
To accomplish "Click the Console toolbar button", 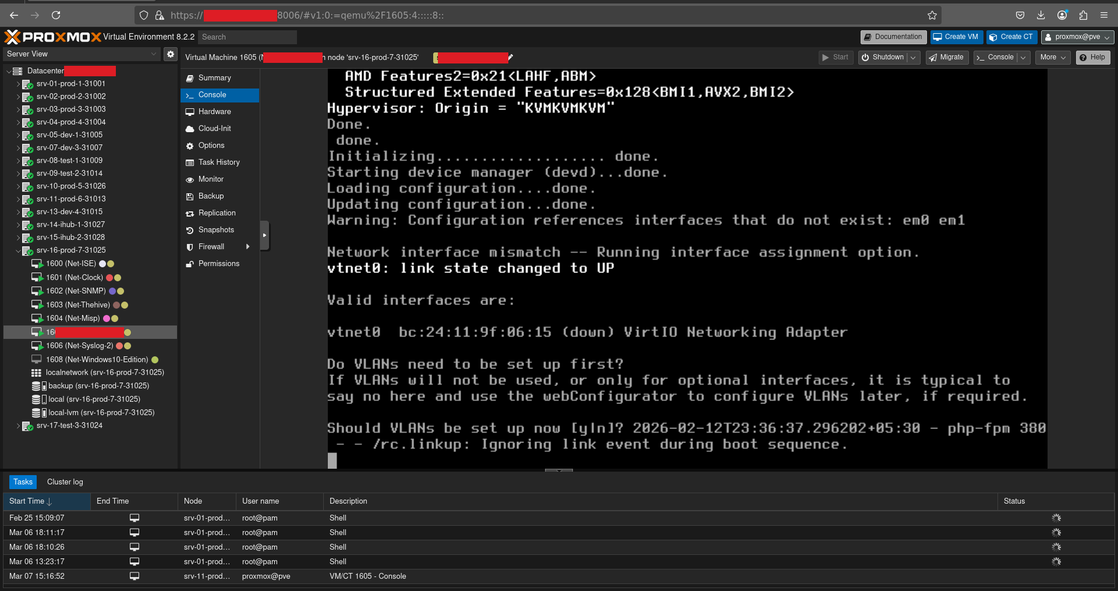I will pos(995,58).
